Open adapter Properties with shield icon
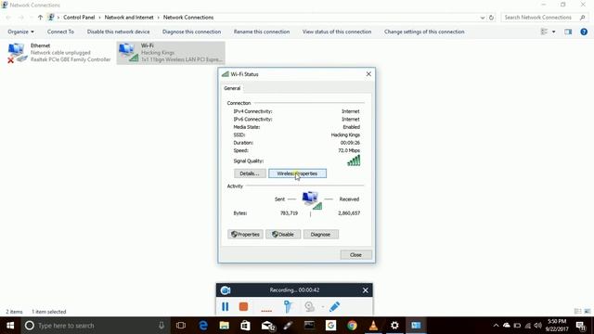Image resolution: width=594 pixels, height=334 pixels. 245,235
